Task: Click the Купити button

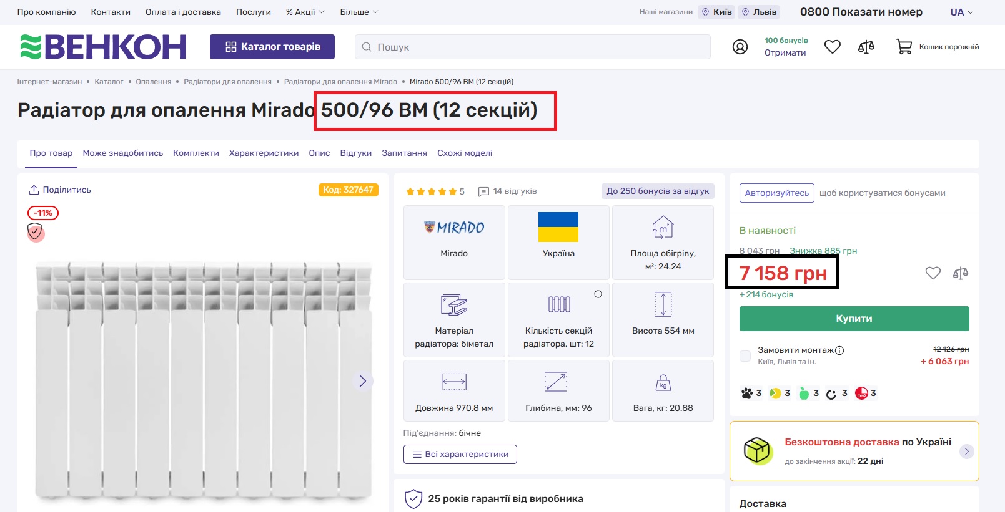Action: [x=854, y=319]
